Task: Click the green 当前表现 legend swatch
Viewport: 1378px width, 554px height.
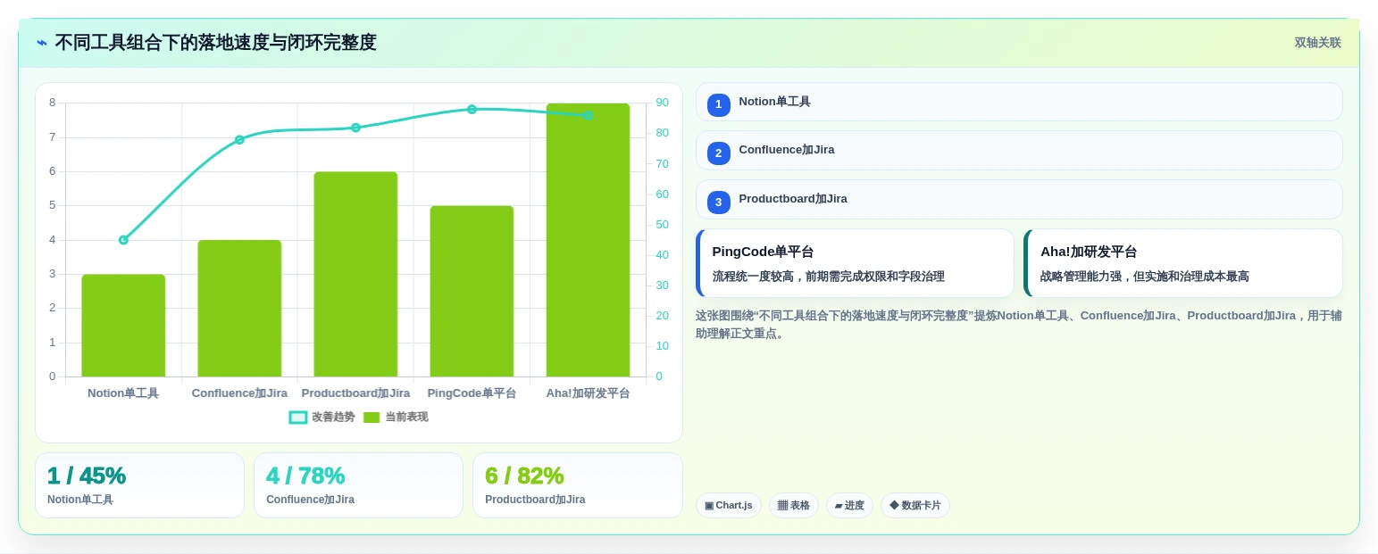Action: pyautogui.click(x=372, y=418)
